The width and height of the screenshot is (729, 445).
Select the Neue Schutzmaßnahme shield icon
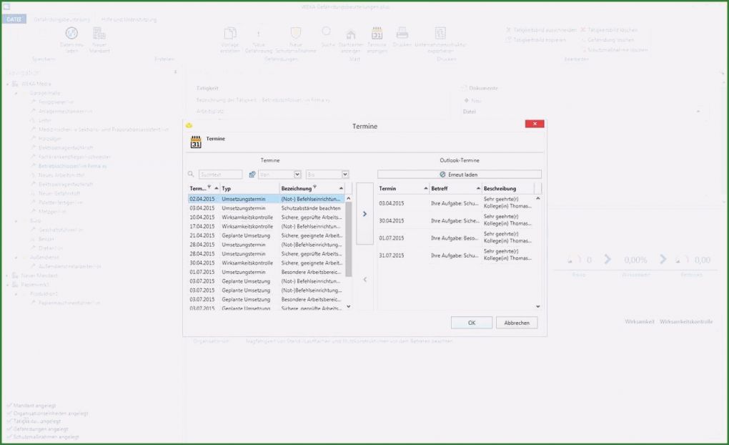[x=295, y=34]
